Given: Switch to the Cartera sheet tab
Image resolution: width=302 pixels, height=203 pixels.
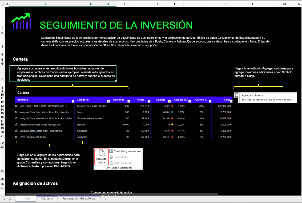Looking at the screenshot, I should [x=47, y=198].
